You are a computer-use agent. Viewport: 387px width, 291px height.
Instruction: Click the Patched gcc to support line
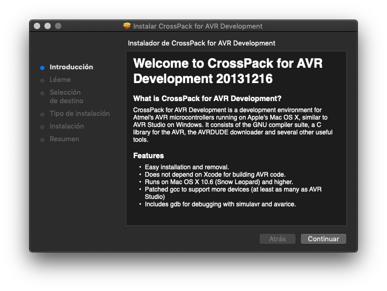click(233, 193)
